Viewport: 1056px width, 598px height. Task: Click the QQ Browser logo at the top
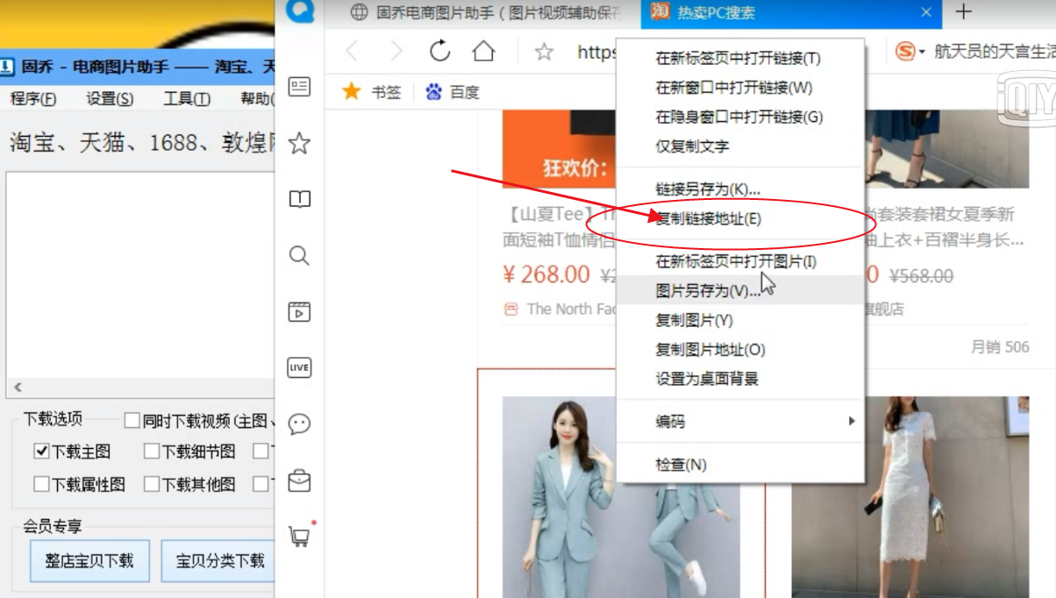(299, 12)
